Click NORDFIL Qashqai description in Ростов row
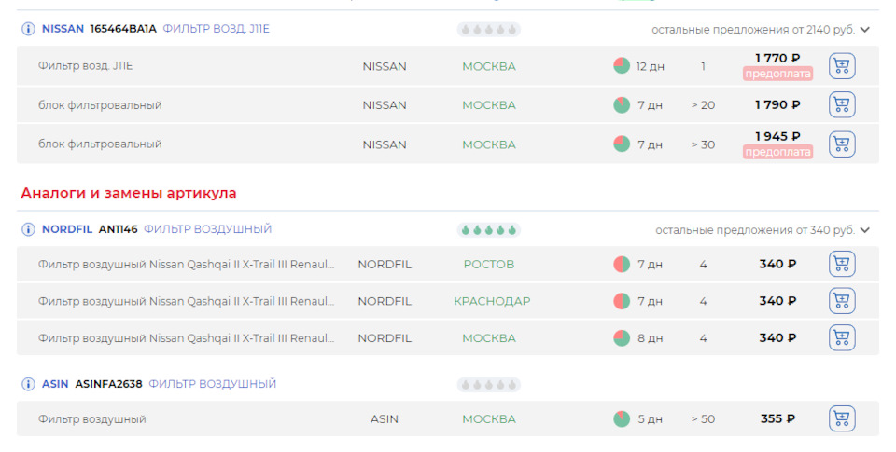The image size is (896, 452). coord(187,265)
